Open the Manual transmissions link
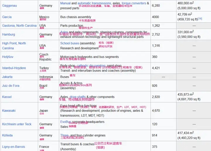 65,3
